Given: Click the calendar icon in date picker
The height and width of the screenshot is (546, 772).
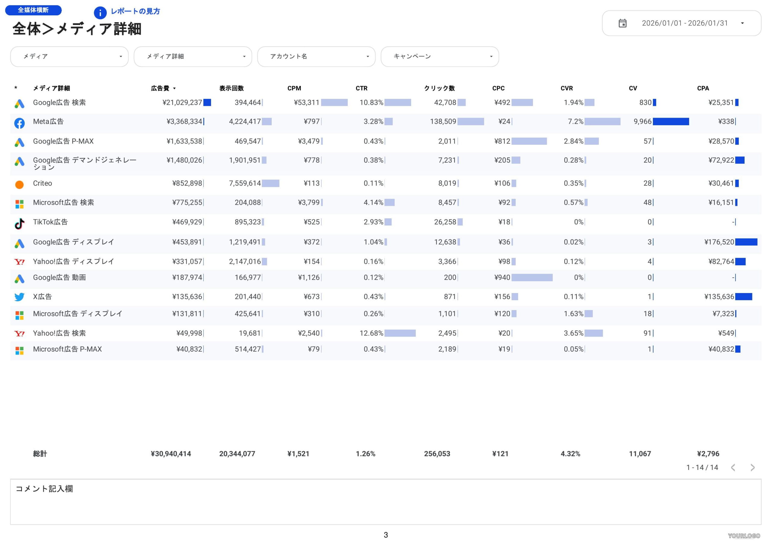Looking at the screenshot, I should (x=622, y=23).
